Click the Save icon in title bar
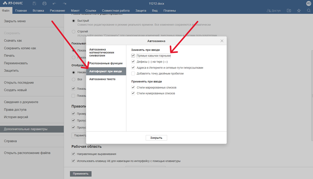313x179 pixels. coord(35,3)
